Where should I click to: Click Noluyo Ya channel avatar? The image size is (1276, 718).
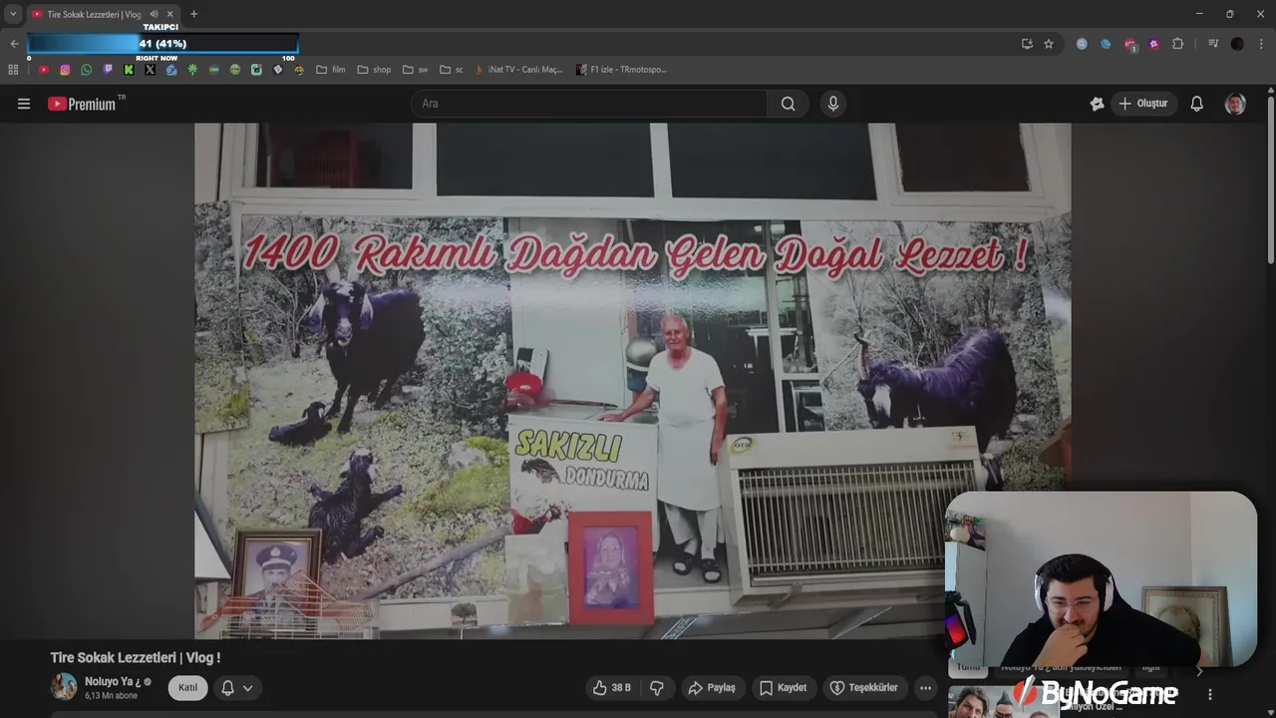click(64, 687)
